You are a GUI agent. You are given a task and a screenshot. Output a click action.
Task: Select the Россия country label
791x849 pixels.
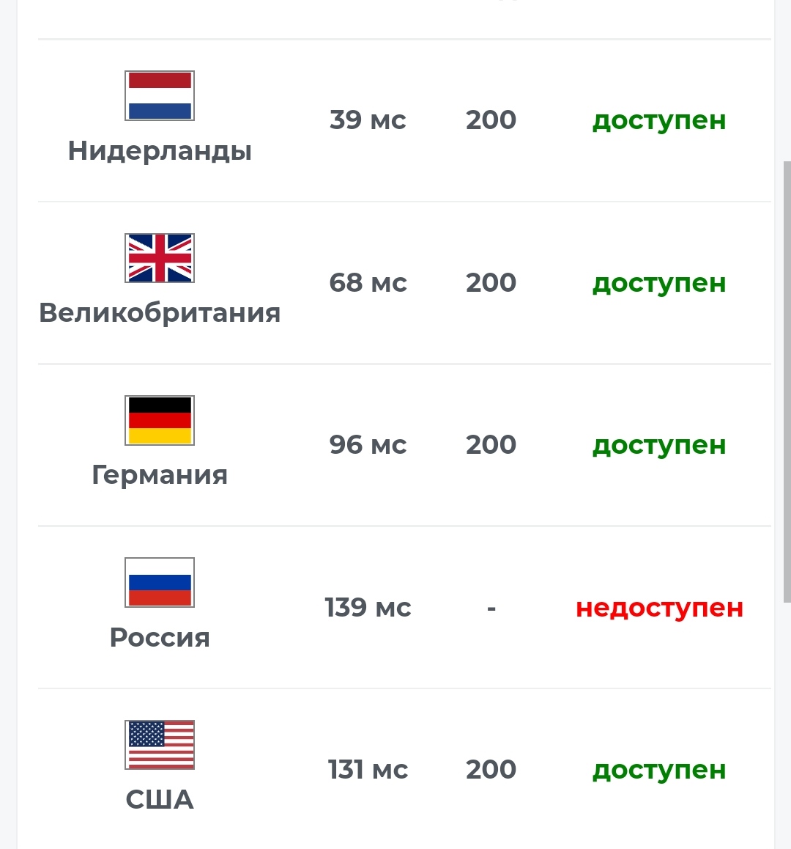[160, 637]
